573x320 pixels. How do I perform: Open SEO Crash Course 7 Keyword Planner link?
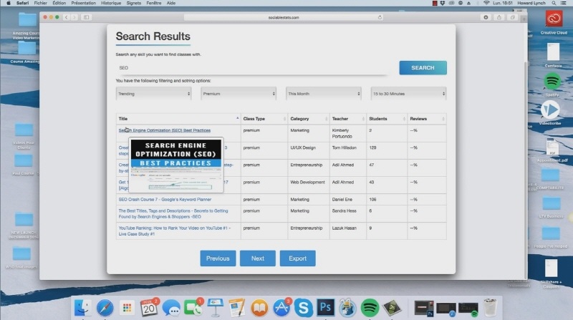click(x=165, y=200)
